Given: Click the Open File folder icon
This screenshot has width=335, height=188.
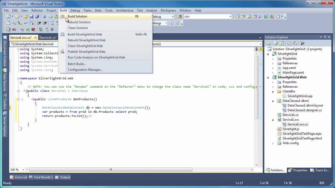Looking at the screenshot, I should click(x=26, y=16).
